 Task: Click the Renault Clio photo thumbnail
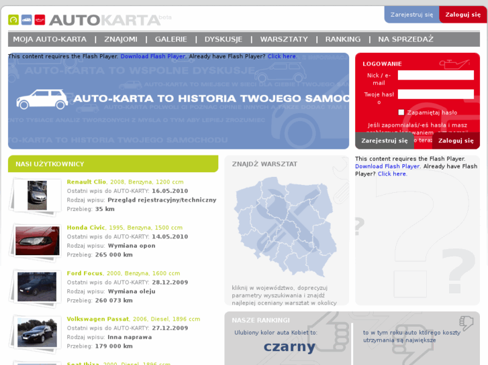37,196
